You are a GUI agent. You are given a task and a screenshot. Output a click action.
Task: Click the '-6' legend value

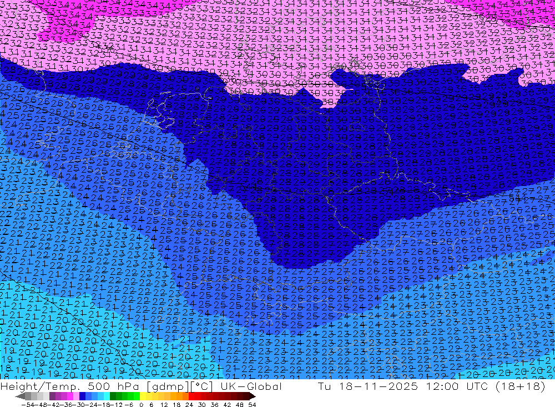tap(129, 405)
